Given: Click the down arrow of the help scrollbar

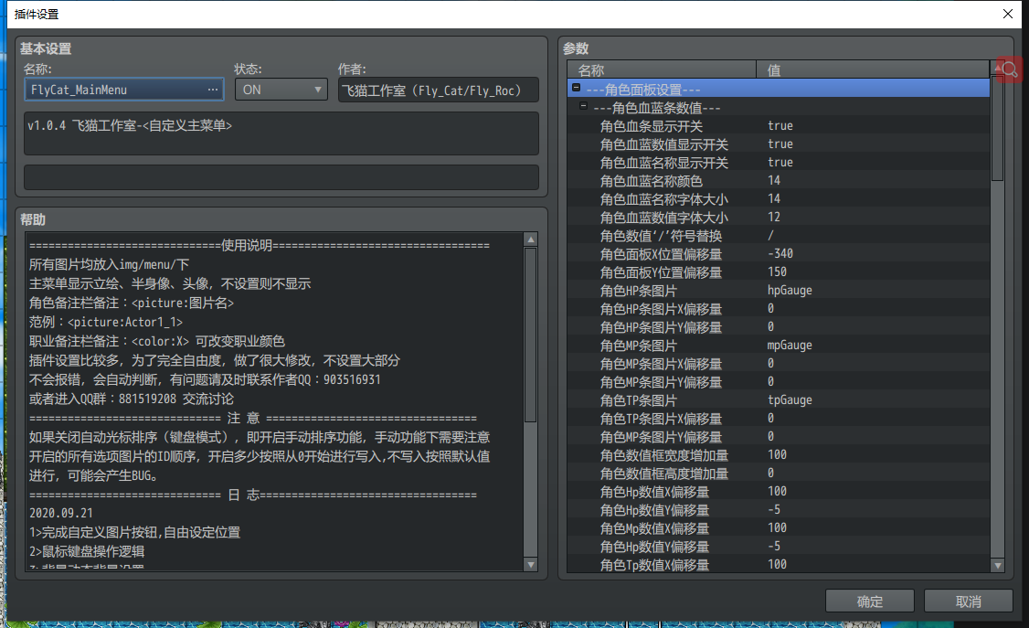Looking at the screenshot, I should click(x=531, y=564).
